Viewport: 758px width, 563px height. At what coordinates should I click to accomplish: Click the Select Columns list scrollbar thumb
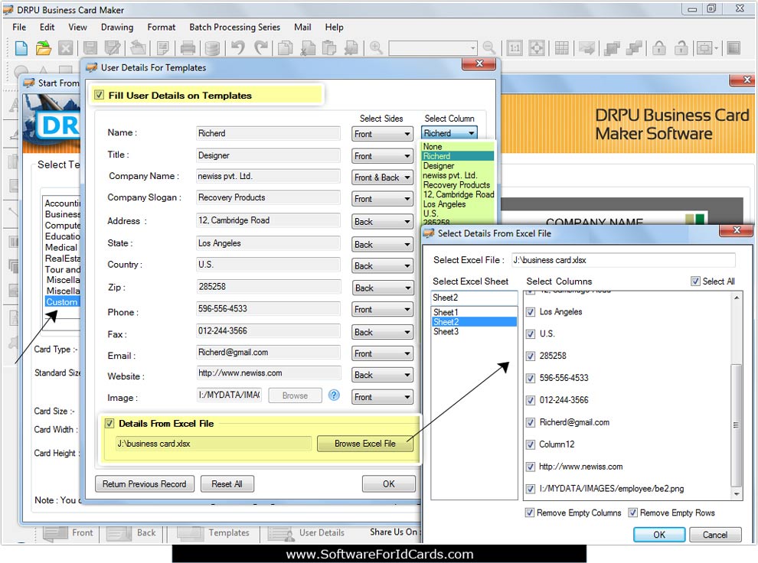(x=736, y=425)
